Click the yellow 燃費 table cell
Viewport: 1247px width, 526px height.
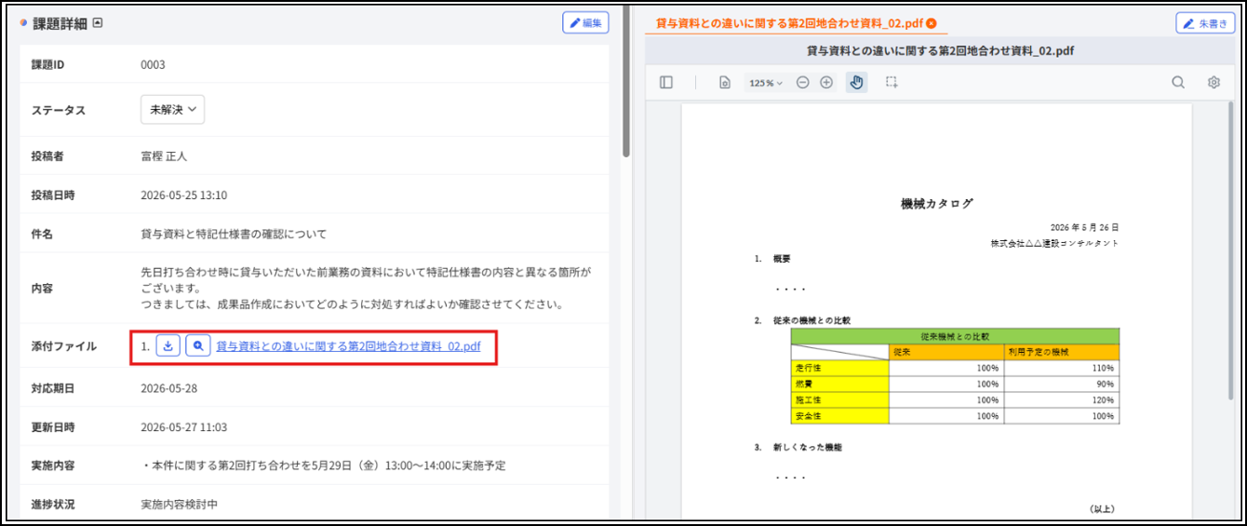point(840,384)
